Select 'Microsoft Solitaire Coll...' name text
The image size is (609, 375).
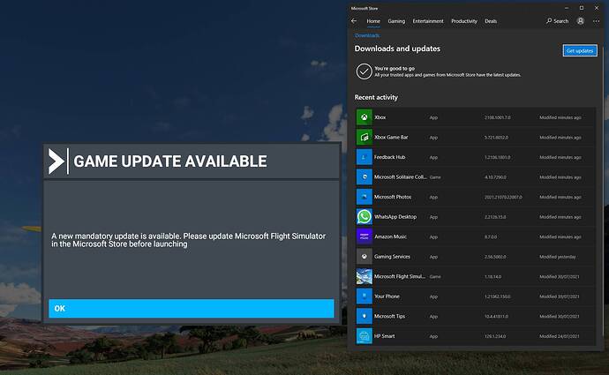click(x=400, y=177)
